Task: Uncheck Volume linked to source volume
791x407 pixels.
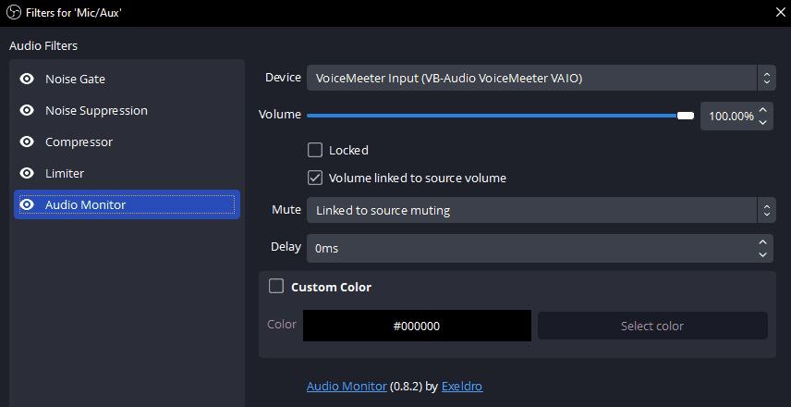Action: [315, 178]
